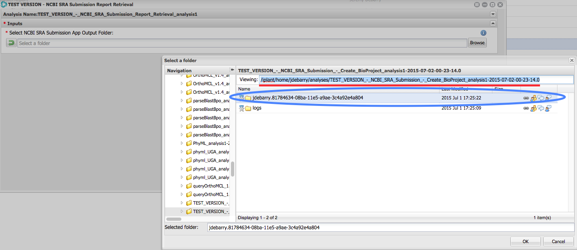Minimize the NCBI SRA Report Retrieval window
The image size is (577, 250).
[485, 4]
